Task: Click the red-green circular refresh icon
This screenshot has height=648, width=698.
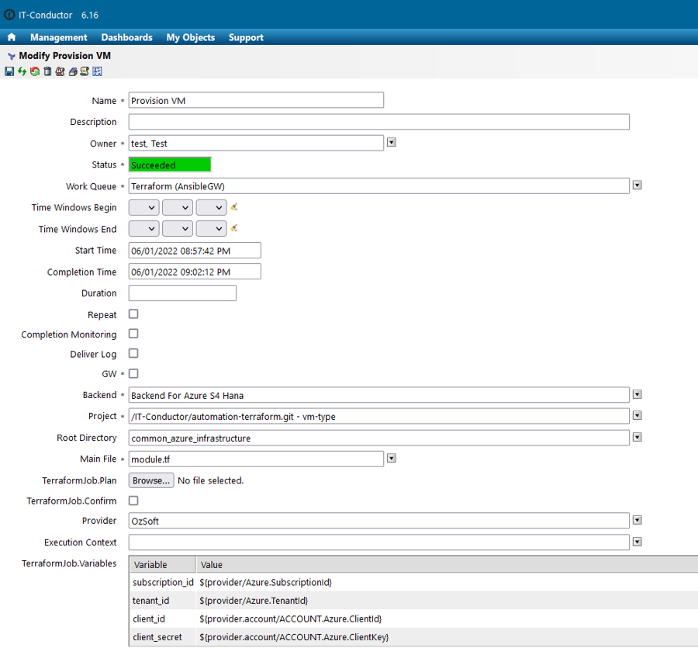Action: click(x=35, y=71)
